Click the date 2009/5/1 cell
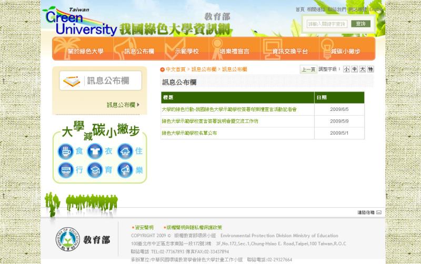 [339, 133]
